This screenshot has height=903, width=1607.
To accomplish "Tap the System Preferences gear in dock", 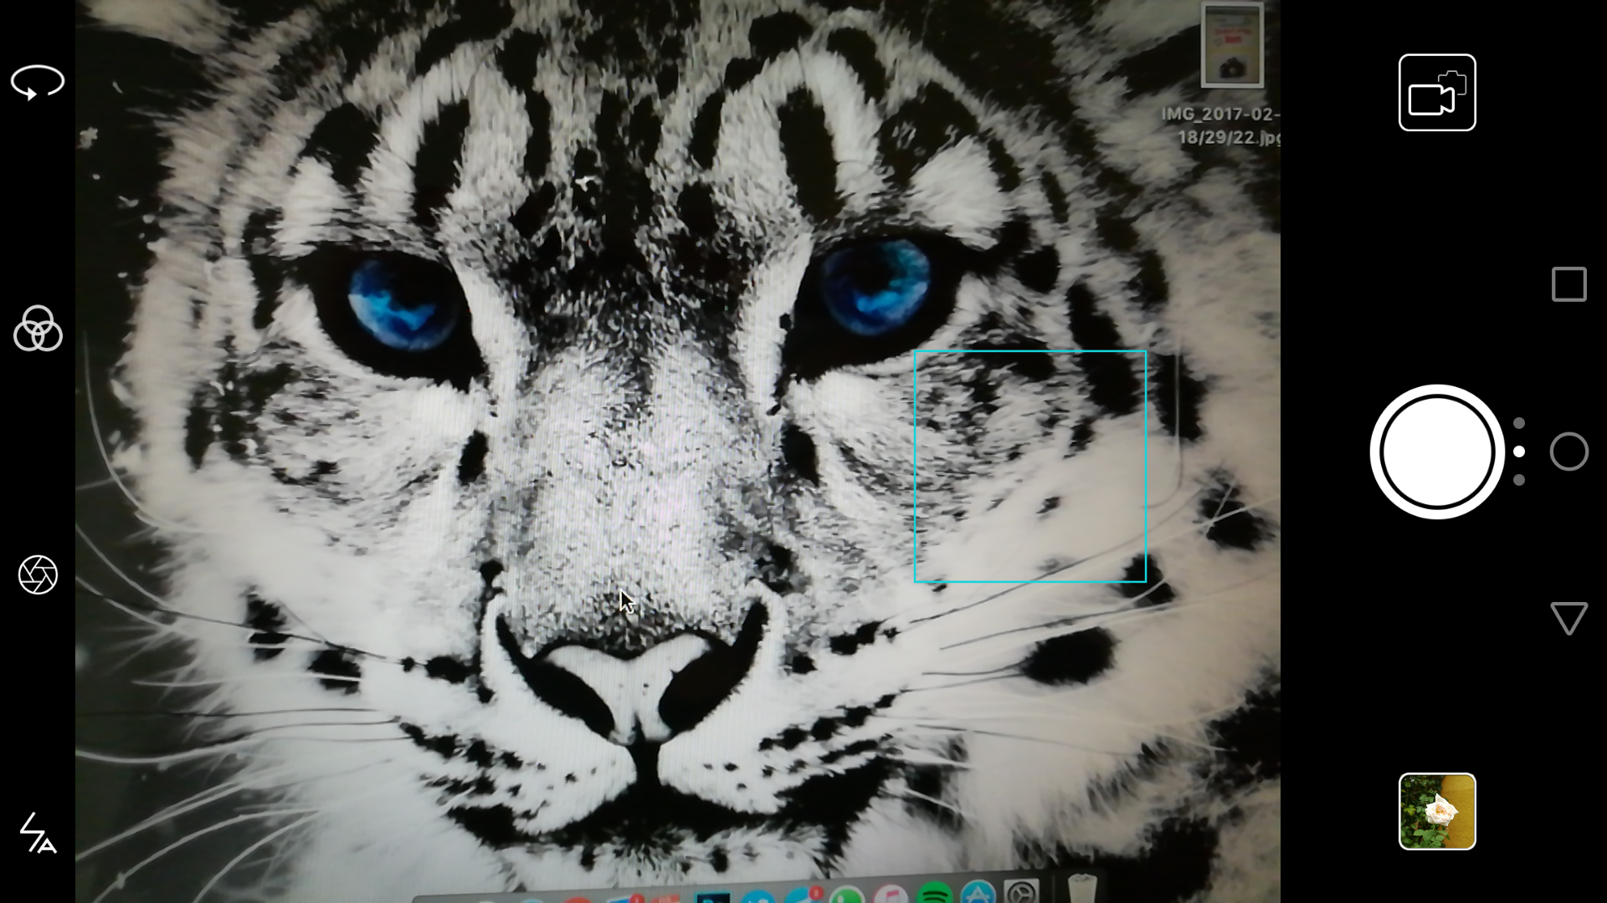I will click(x=1021, y=893).
